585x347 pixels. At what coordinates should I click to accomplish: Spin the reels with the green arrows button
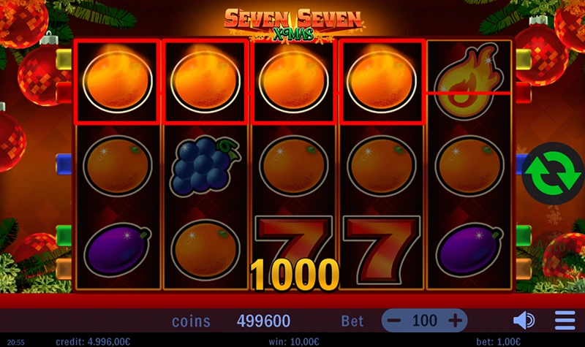pyautogui.click(x=553, y=173)
